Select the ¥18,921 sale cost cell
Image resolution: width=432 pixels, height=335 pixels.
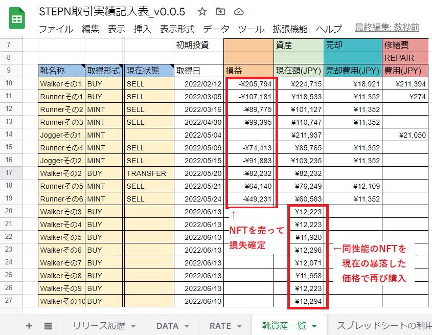(x=353, y=83)
